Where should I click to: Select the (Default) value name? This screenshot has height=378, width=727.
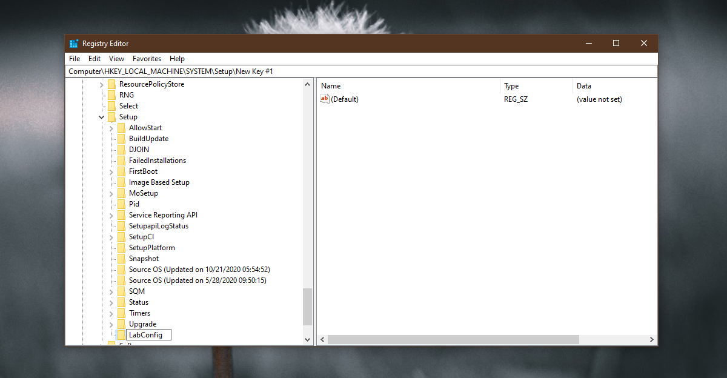tap(345, 99)
